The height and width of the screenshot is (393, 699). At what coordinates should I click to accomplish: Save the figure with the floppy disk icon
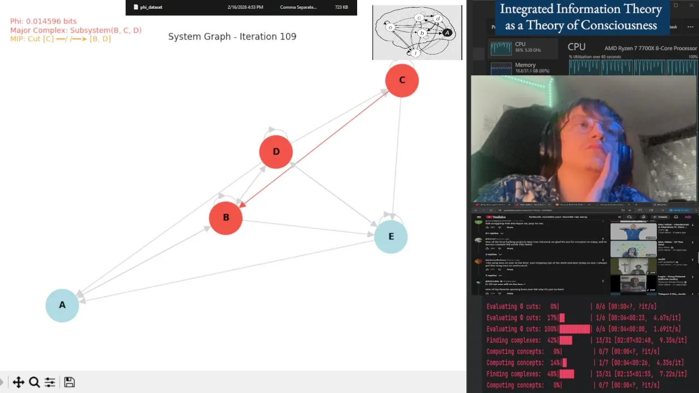click(69, 382)
